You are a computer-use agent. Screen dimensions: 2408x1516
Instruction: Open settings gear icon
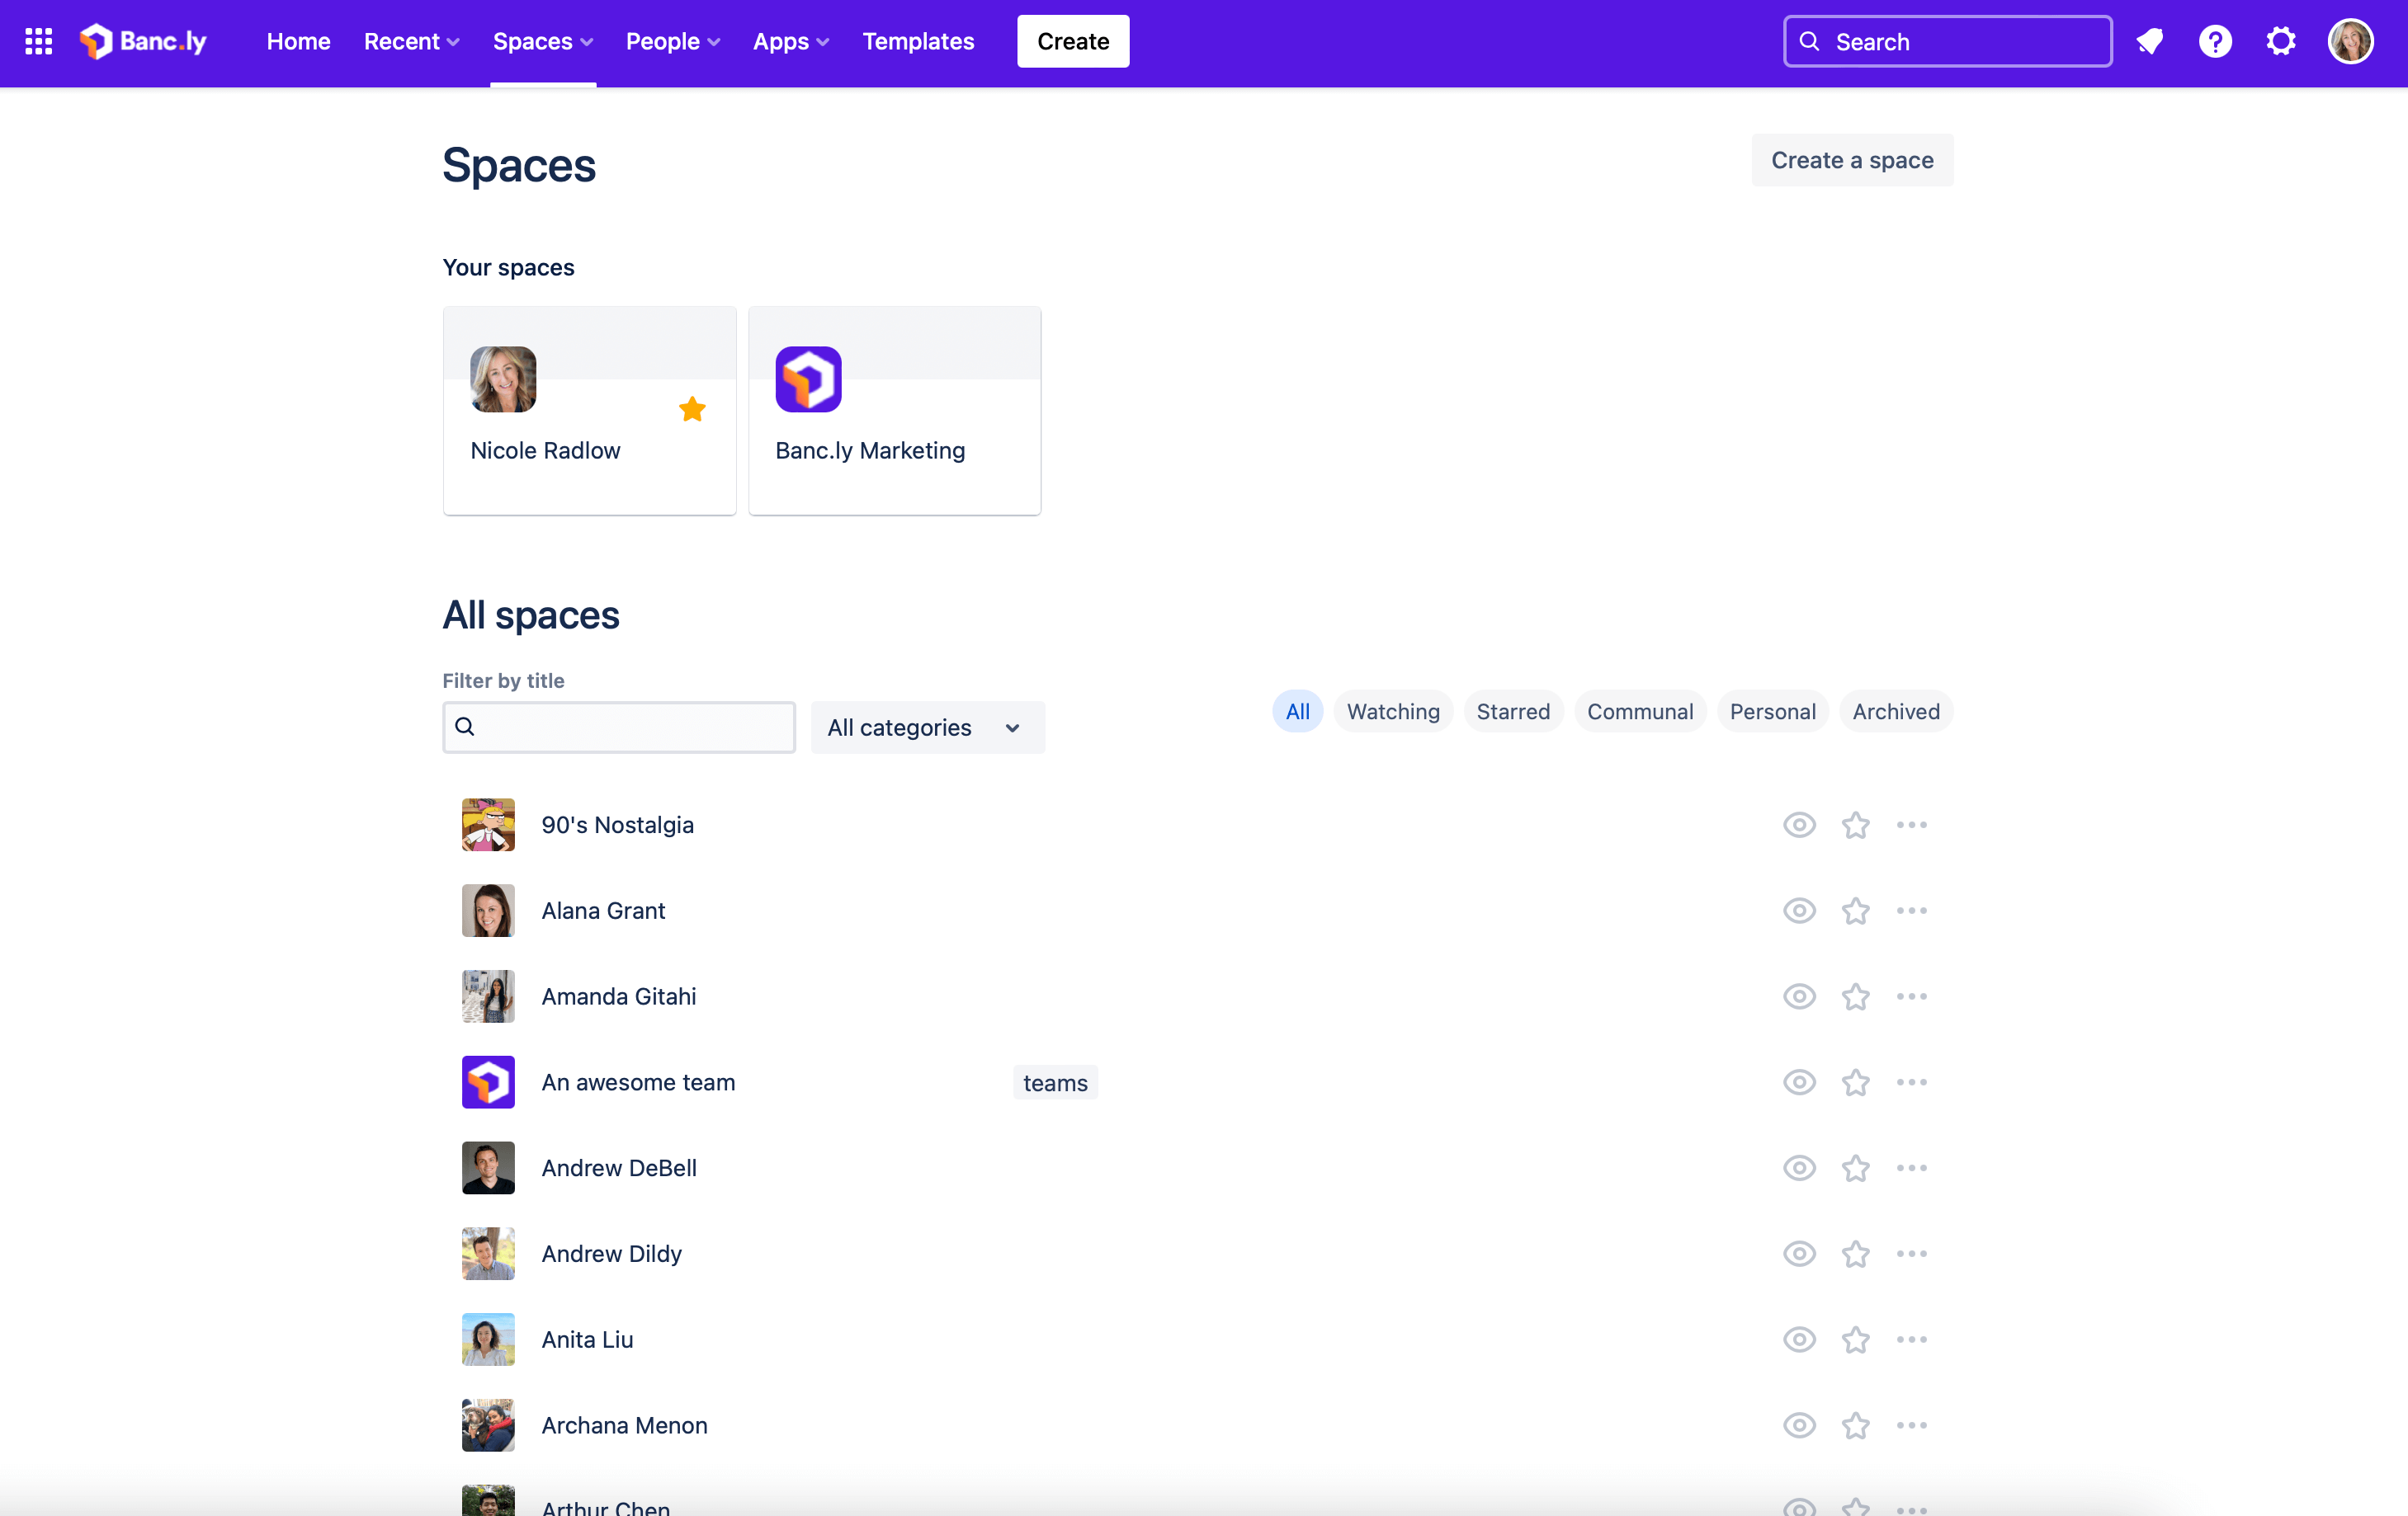click(x=2284, y=40)
